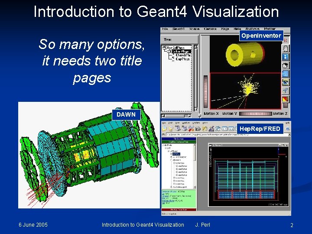This screenshot has width=312, height=234.
Task: Click the DAWN detector rendering image
Action: point(89,155)
